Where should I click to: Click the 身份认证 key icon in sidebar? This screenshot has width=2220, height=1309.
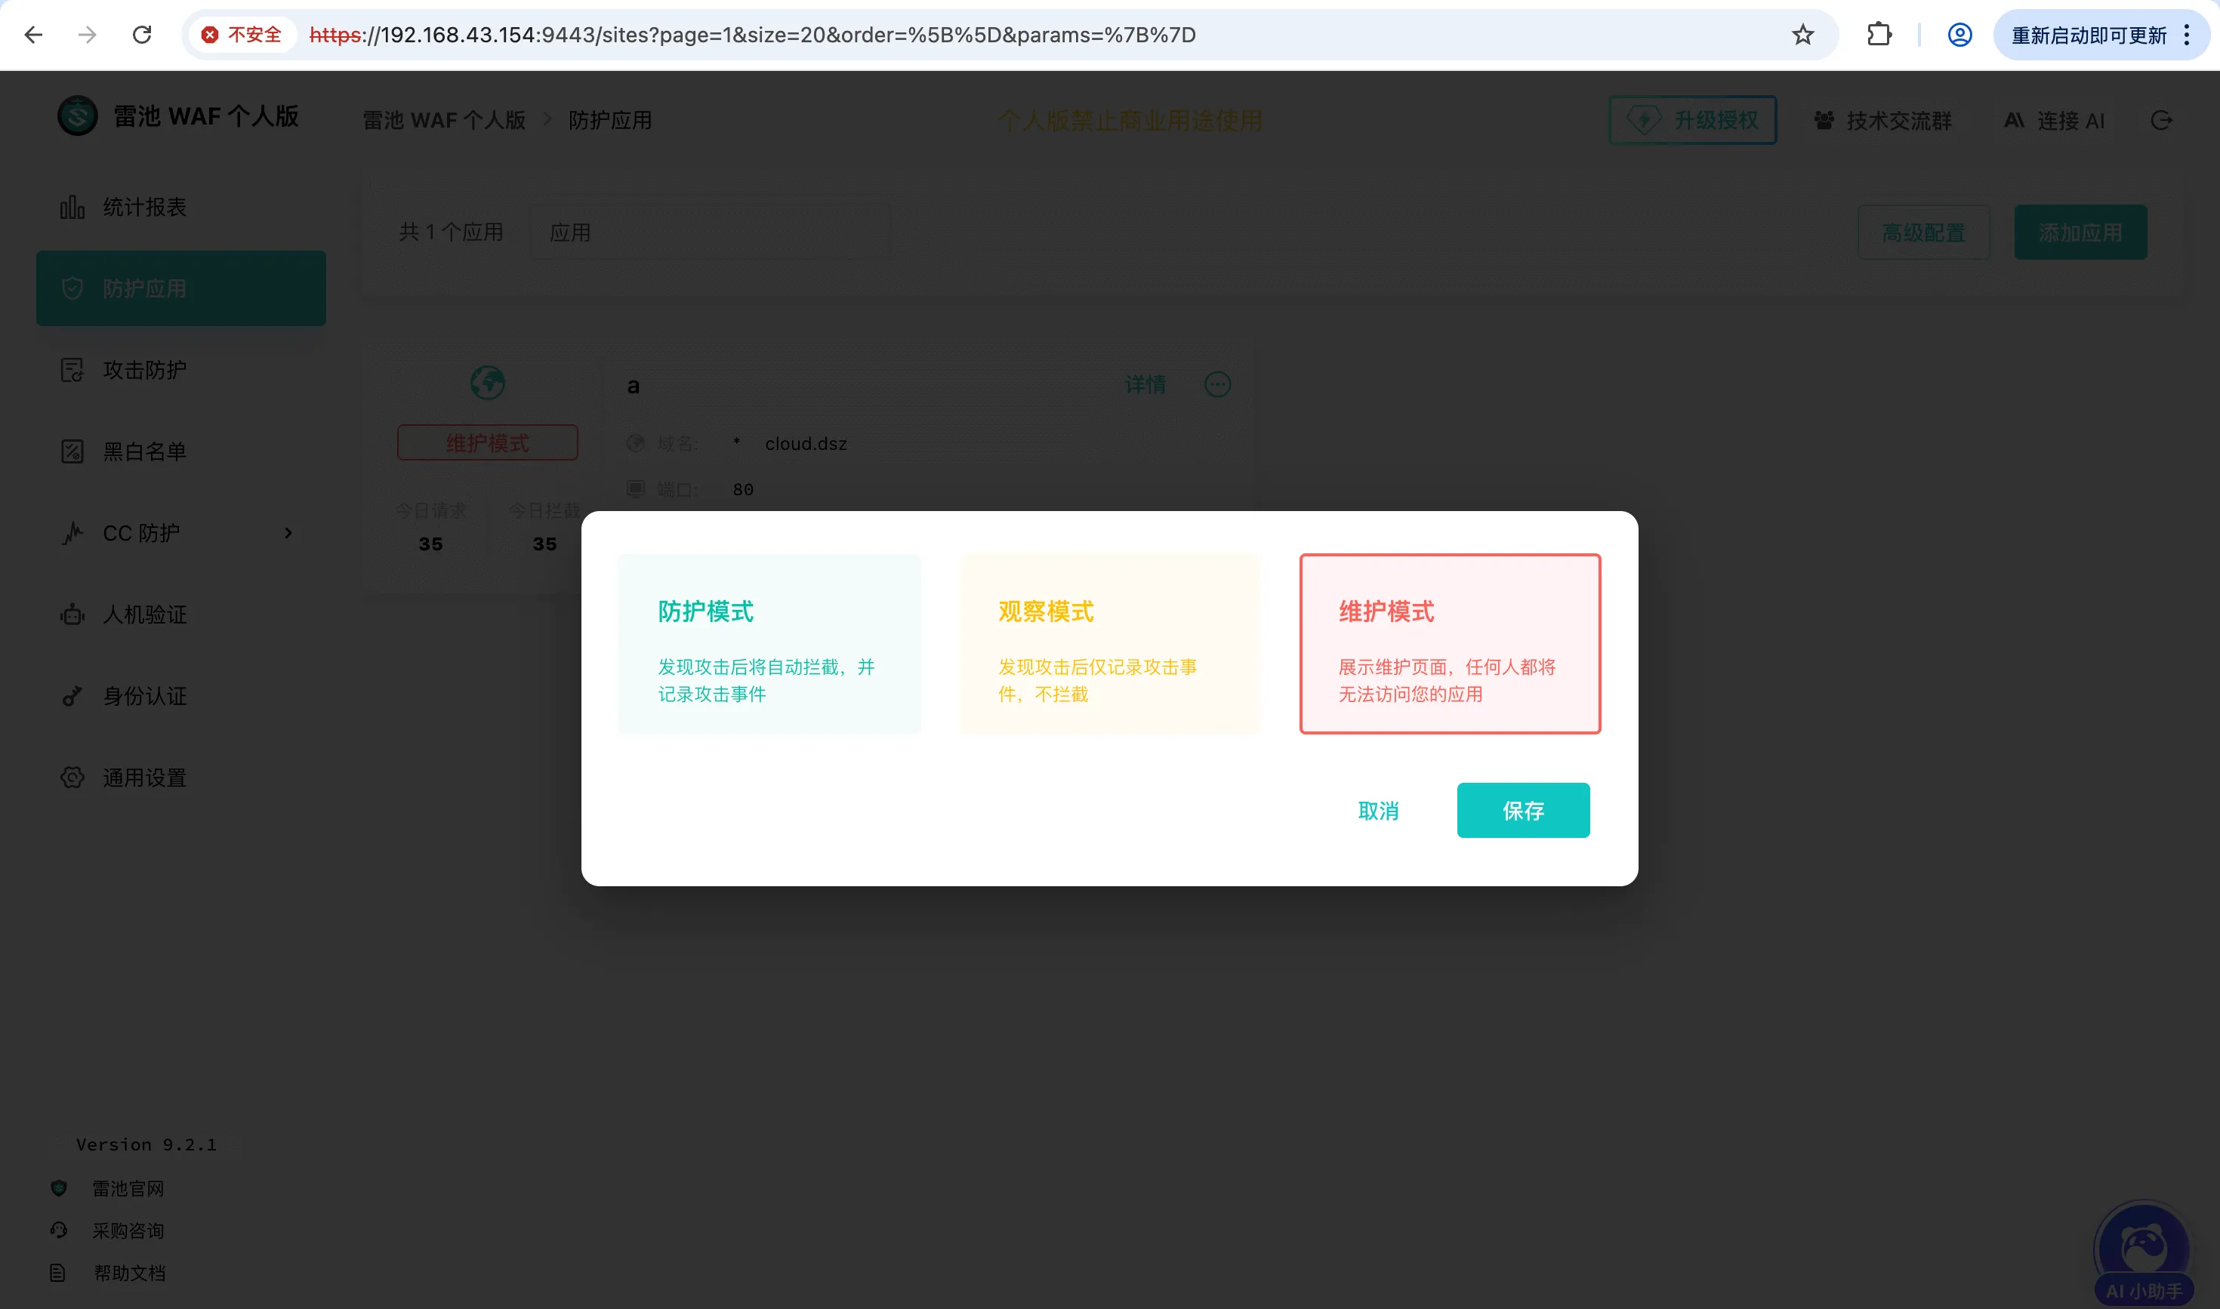tap(72, 696)
